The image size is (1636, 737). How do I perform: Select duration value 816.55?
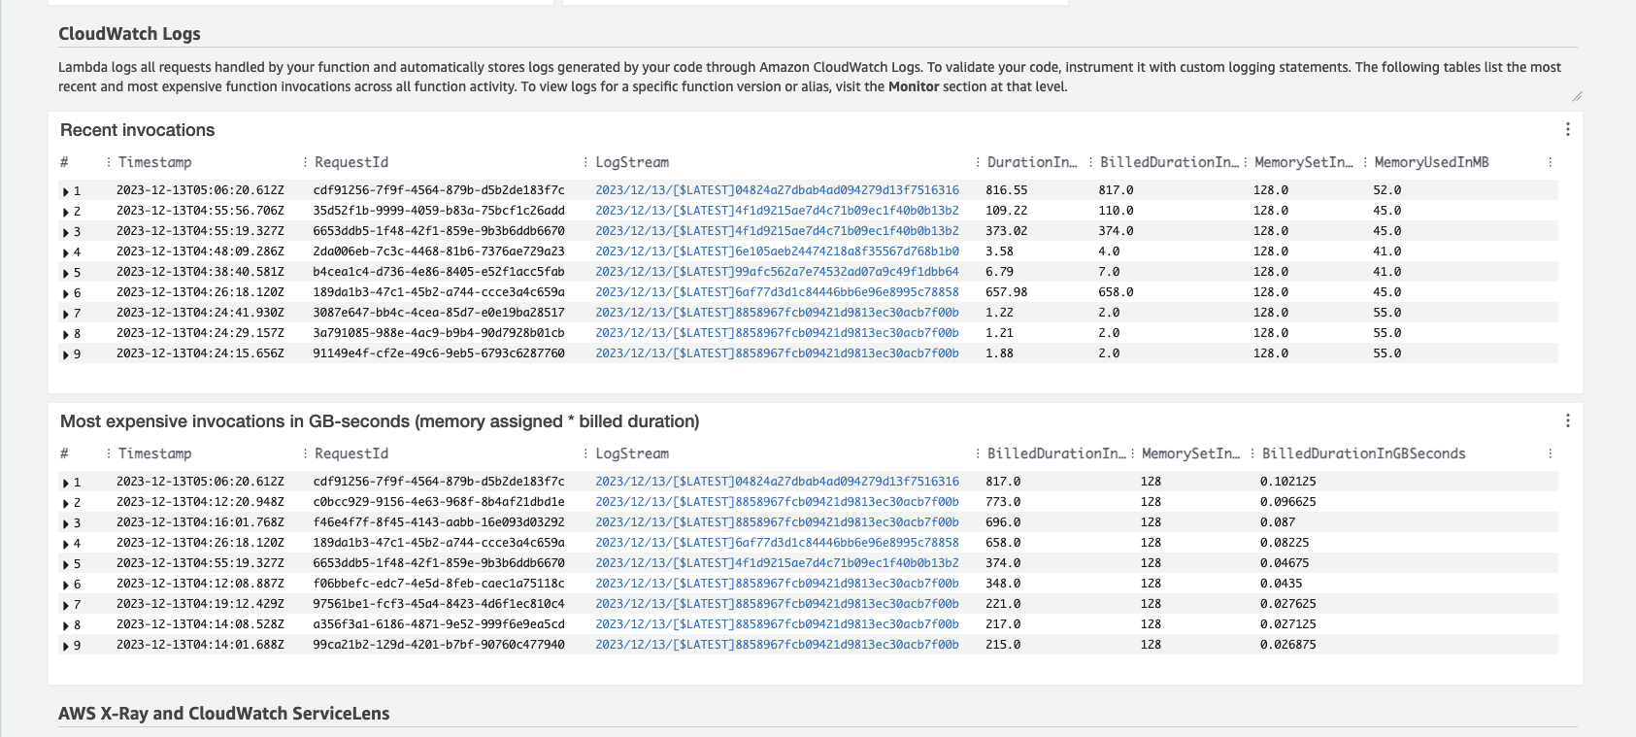pyautogui.click(x=1007, y=190)
